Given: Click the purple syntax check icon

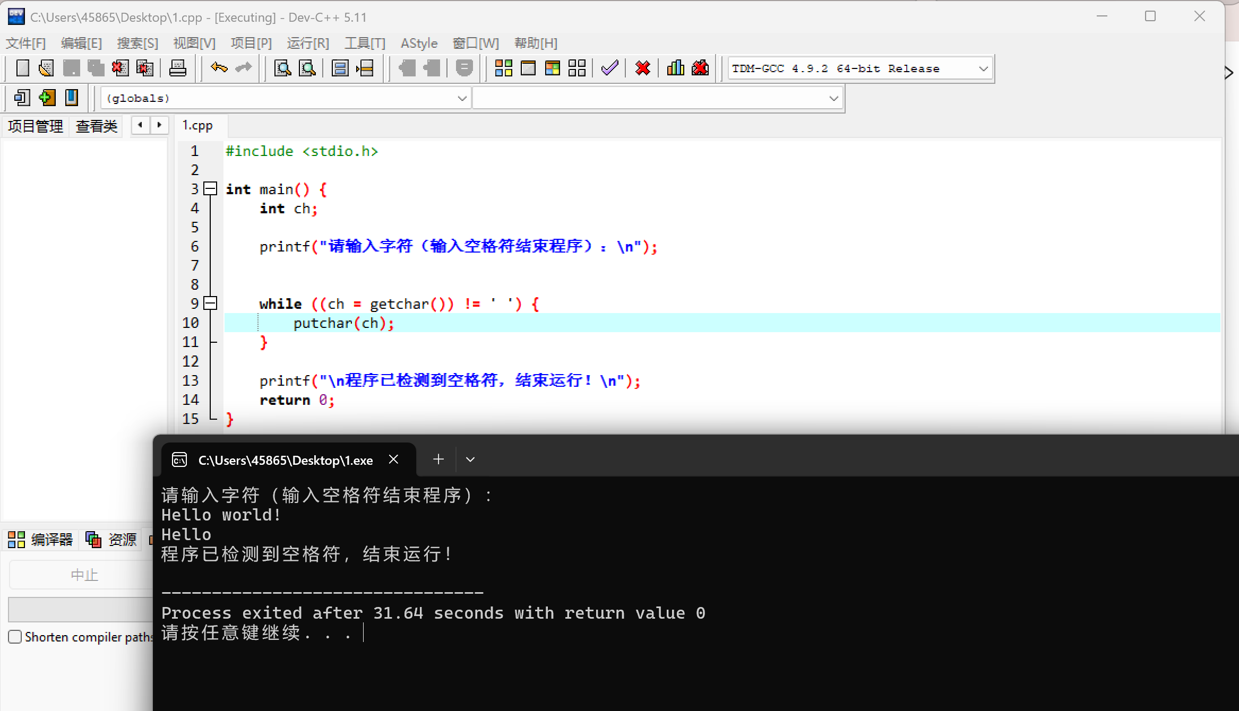Looking at the screenshot, I should [609, 68].
